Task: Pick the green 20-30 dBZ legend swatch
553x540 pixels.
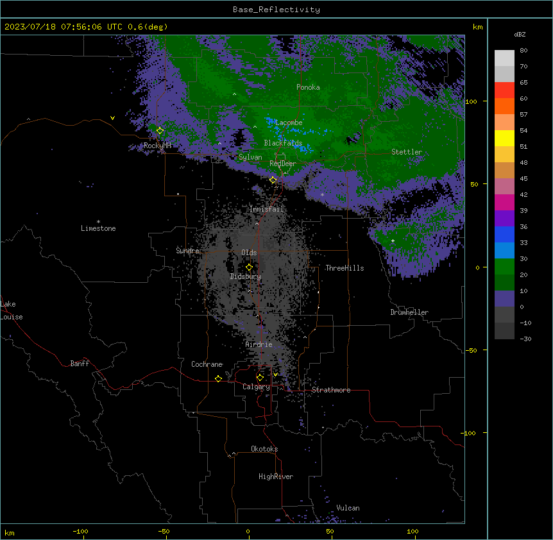Action: [x=504, y=267]
